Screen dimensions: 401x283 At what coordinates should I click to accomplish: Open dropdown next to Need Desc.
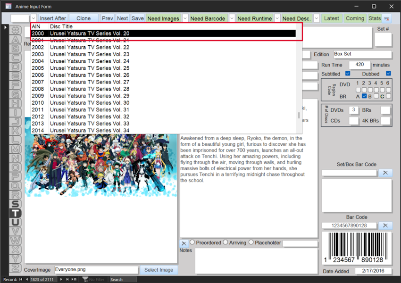[x=317, y=18]
